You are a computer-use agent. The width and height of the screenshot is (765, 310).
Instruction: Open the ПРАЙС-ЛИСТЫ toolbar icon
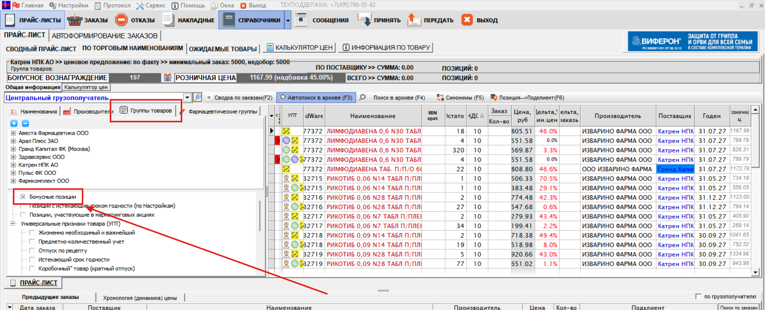click(x=10, y=20)
